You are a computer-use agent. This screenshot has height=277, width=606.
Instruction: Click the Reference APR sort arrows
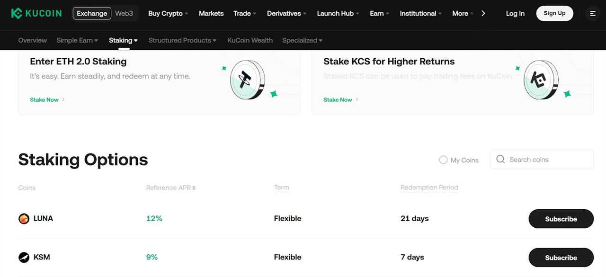[x=194, y=188]
